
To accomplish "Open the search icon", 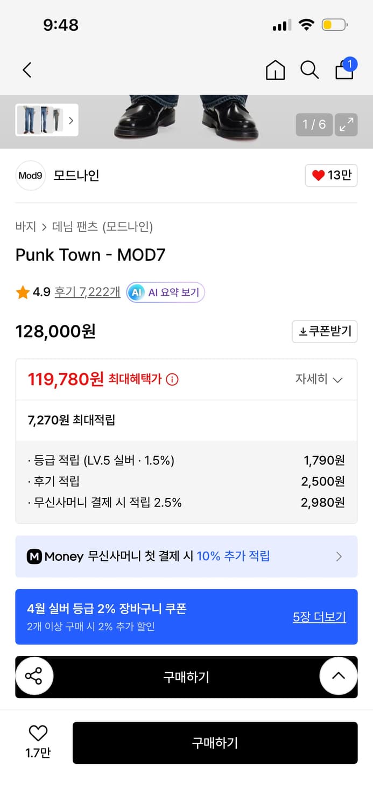I will point(309,70).
